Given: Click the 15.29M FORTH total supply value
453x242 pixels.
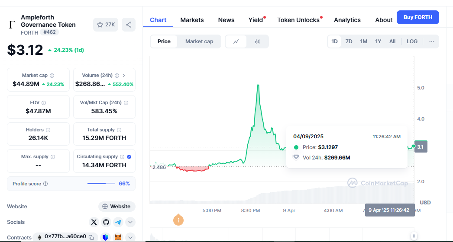Looking at the screenshot, I should click(104, 138).
